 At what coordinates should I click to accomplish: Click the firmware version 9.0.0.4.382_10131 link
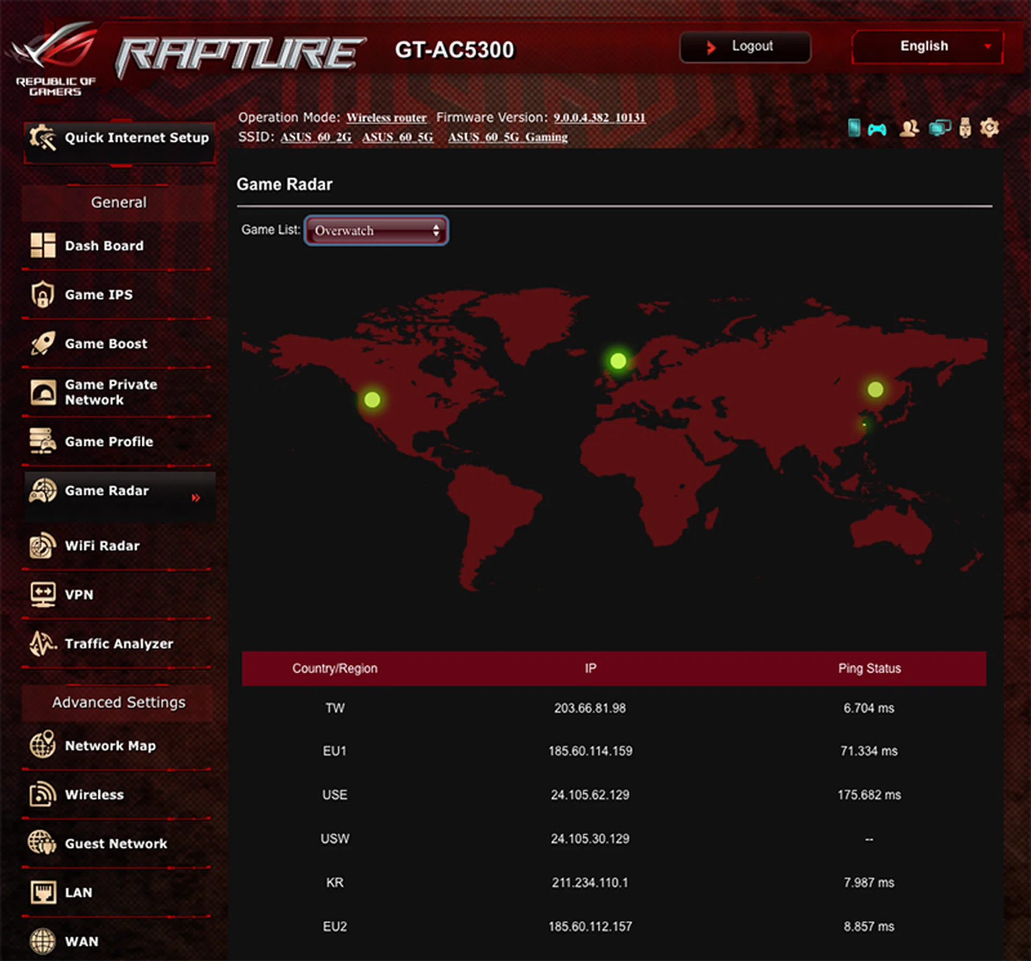599,118
